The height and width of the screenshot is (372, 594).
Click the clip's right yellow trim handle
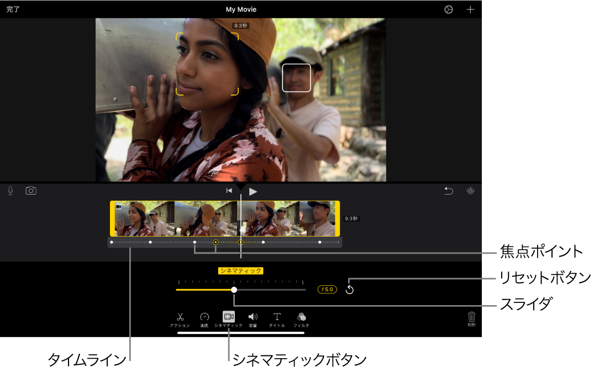click(337, 218)
